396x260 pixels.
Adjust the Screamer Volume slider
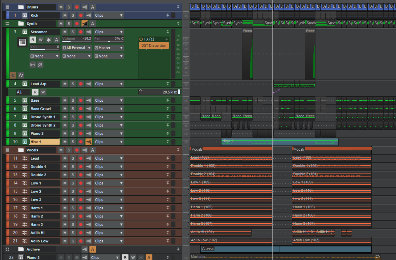(x=77, y=39)
